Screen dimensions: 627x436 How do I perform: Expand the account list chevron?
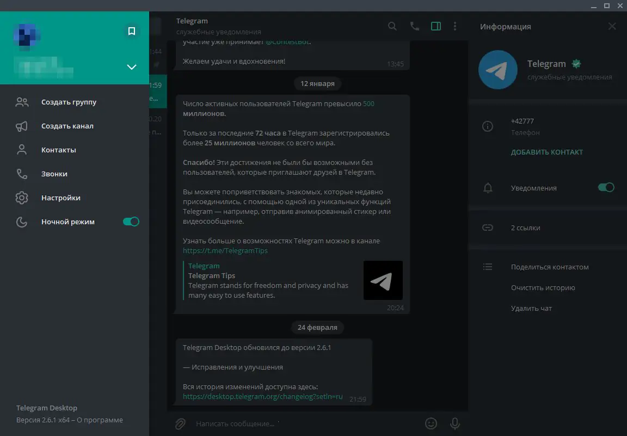pos(132,67)
